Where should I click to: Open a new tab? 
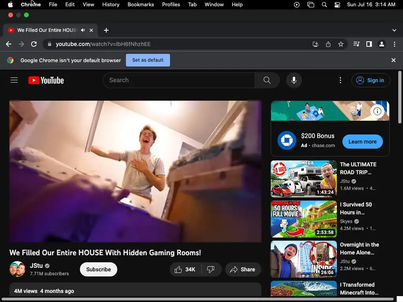(106, 30)
